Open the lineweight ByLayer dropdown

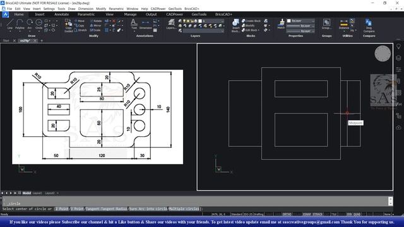300,26
